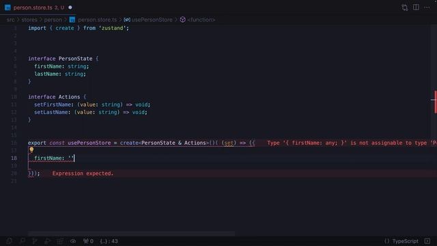Click the Actions interface name
This screenshot has height=246, width=437.
[69, 97]
